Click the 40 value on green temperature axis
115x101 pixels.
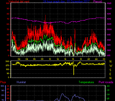(108, 86)
